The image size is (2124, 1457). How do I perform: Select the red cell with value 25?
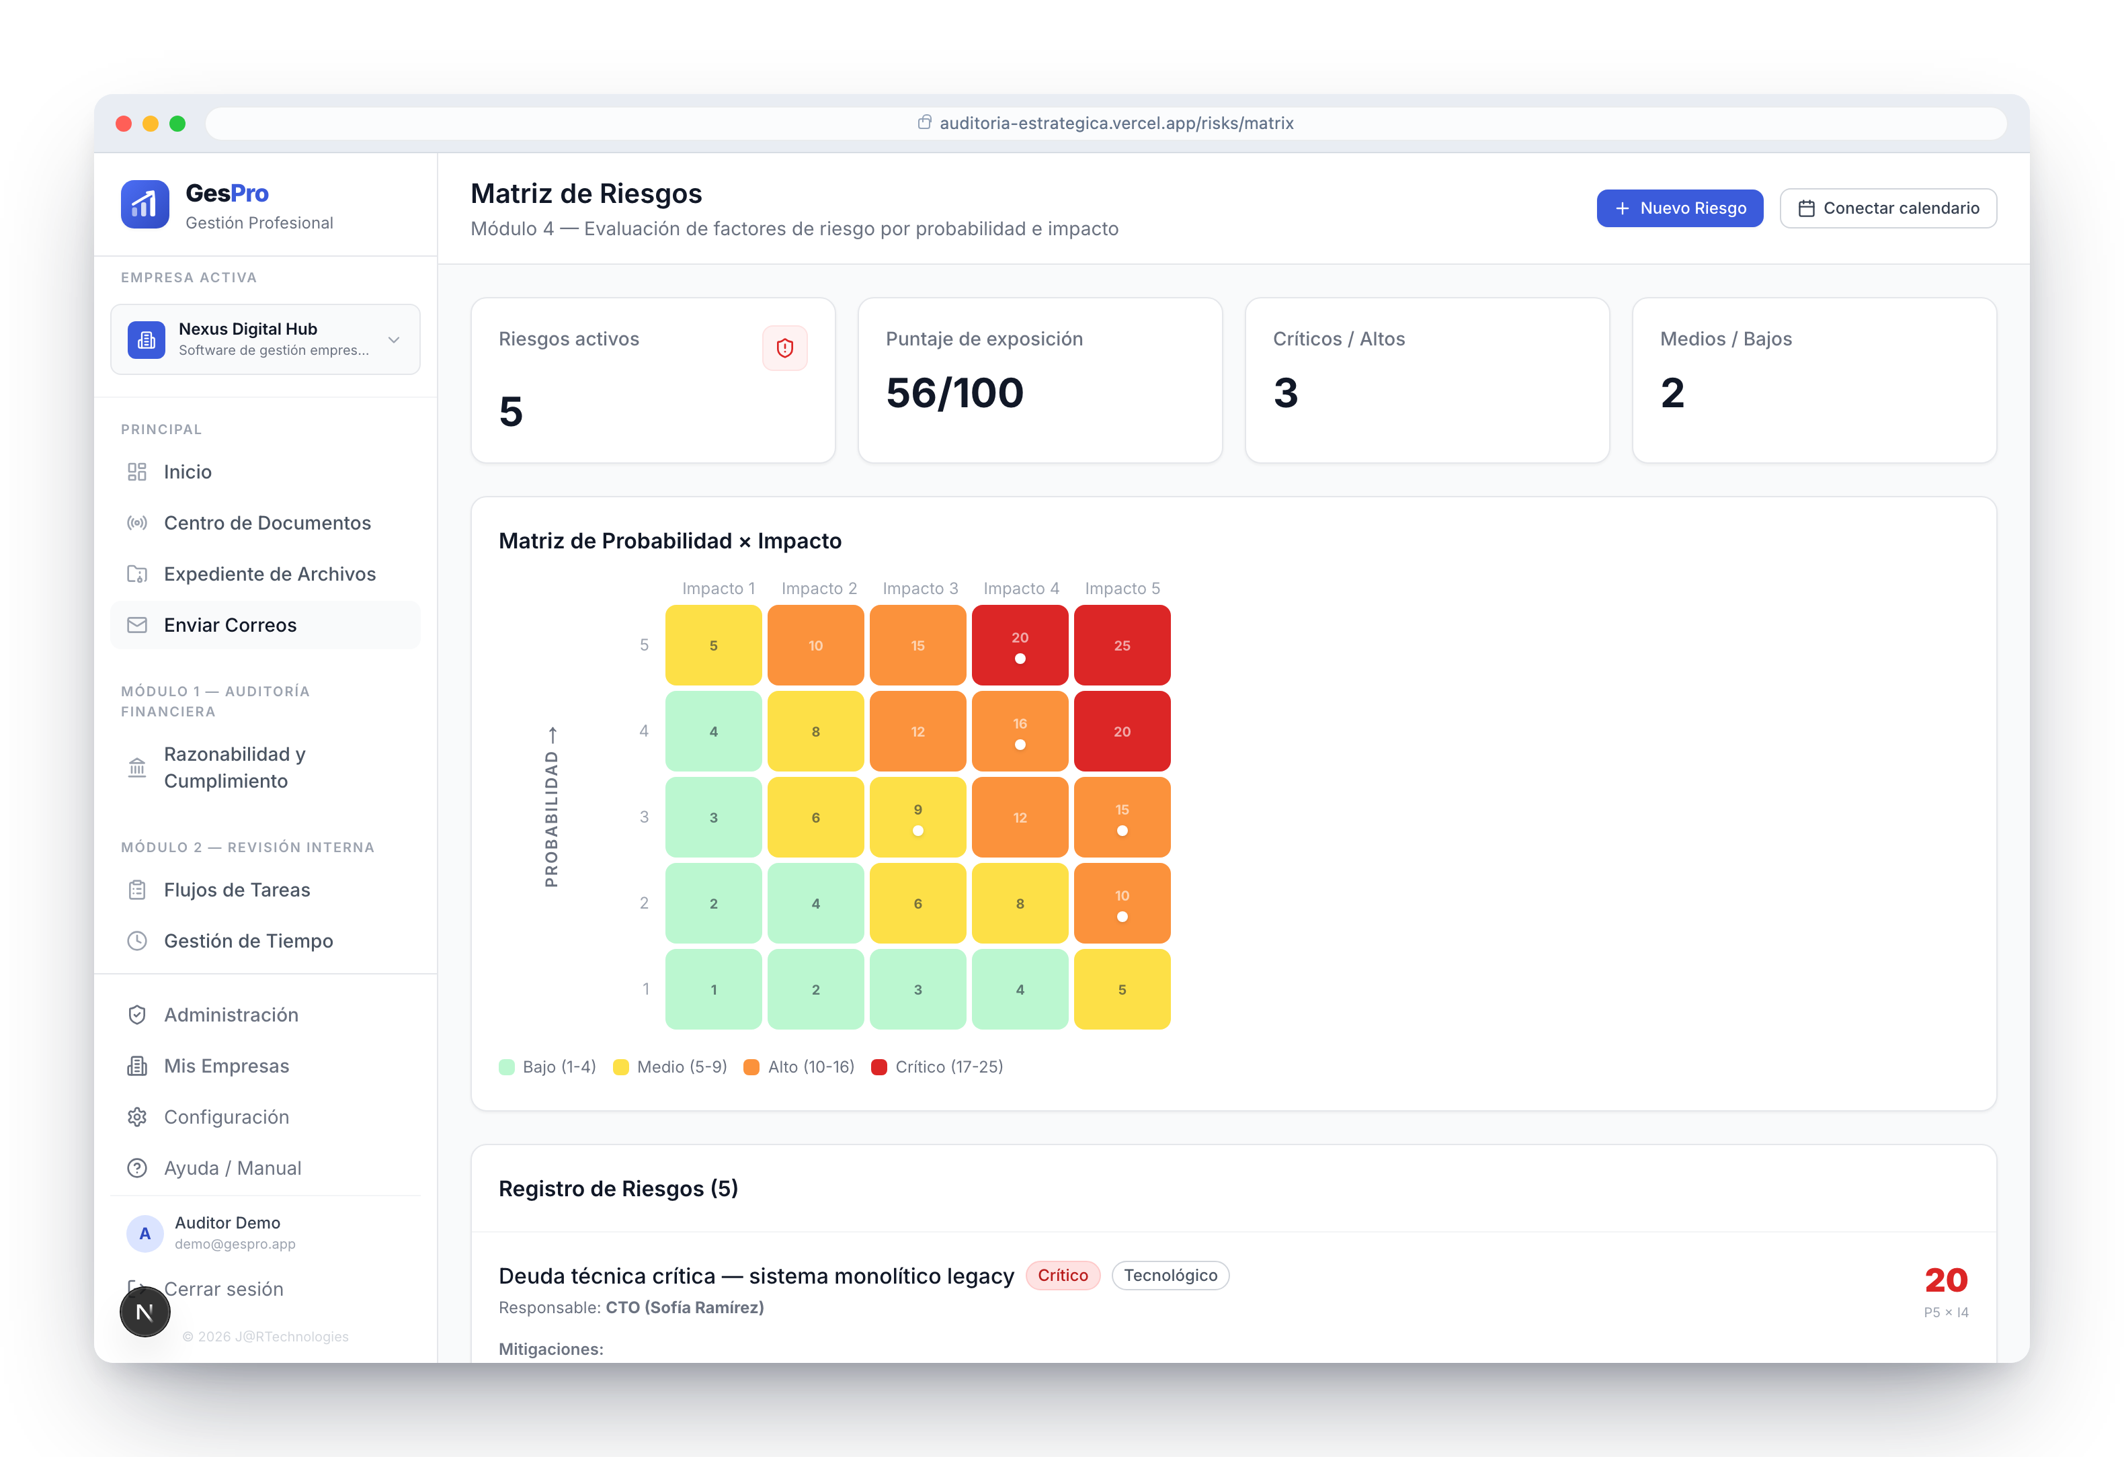tap(1122, 645)
